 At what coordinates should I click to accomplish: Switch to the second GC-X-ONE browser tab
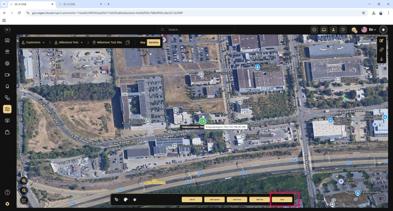click(x=80, y=4)
